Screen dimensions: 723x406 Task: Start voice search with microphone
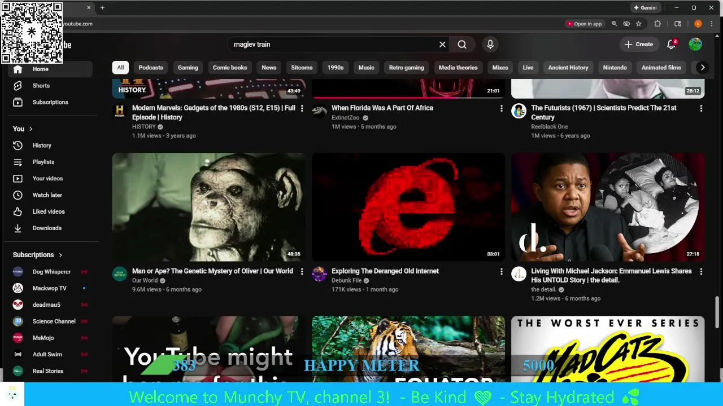pyautogui.click(x=490, y=45)
